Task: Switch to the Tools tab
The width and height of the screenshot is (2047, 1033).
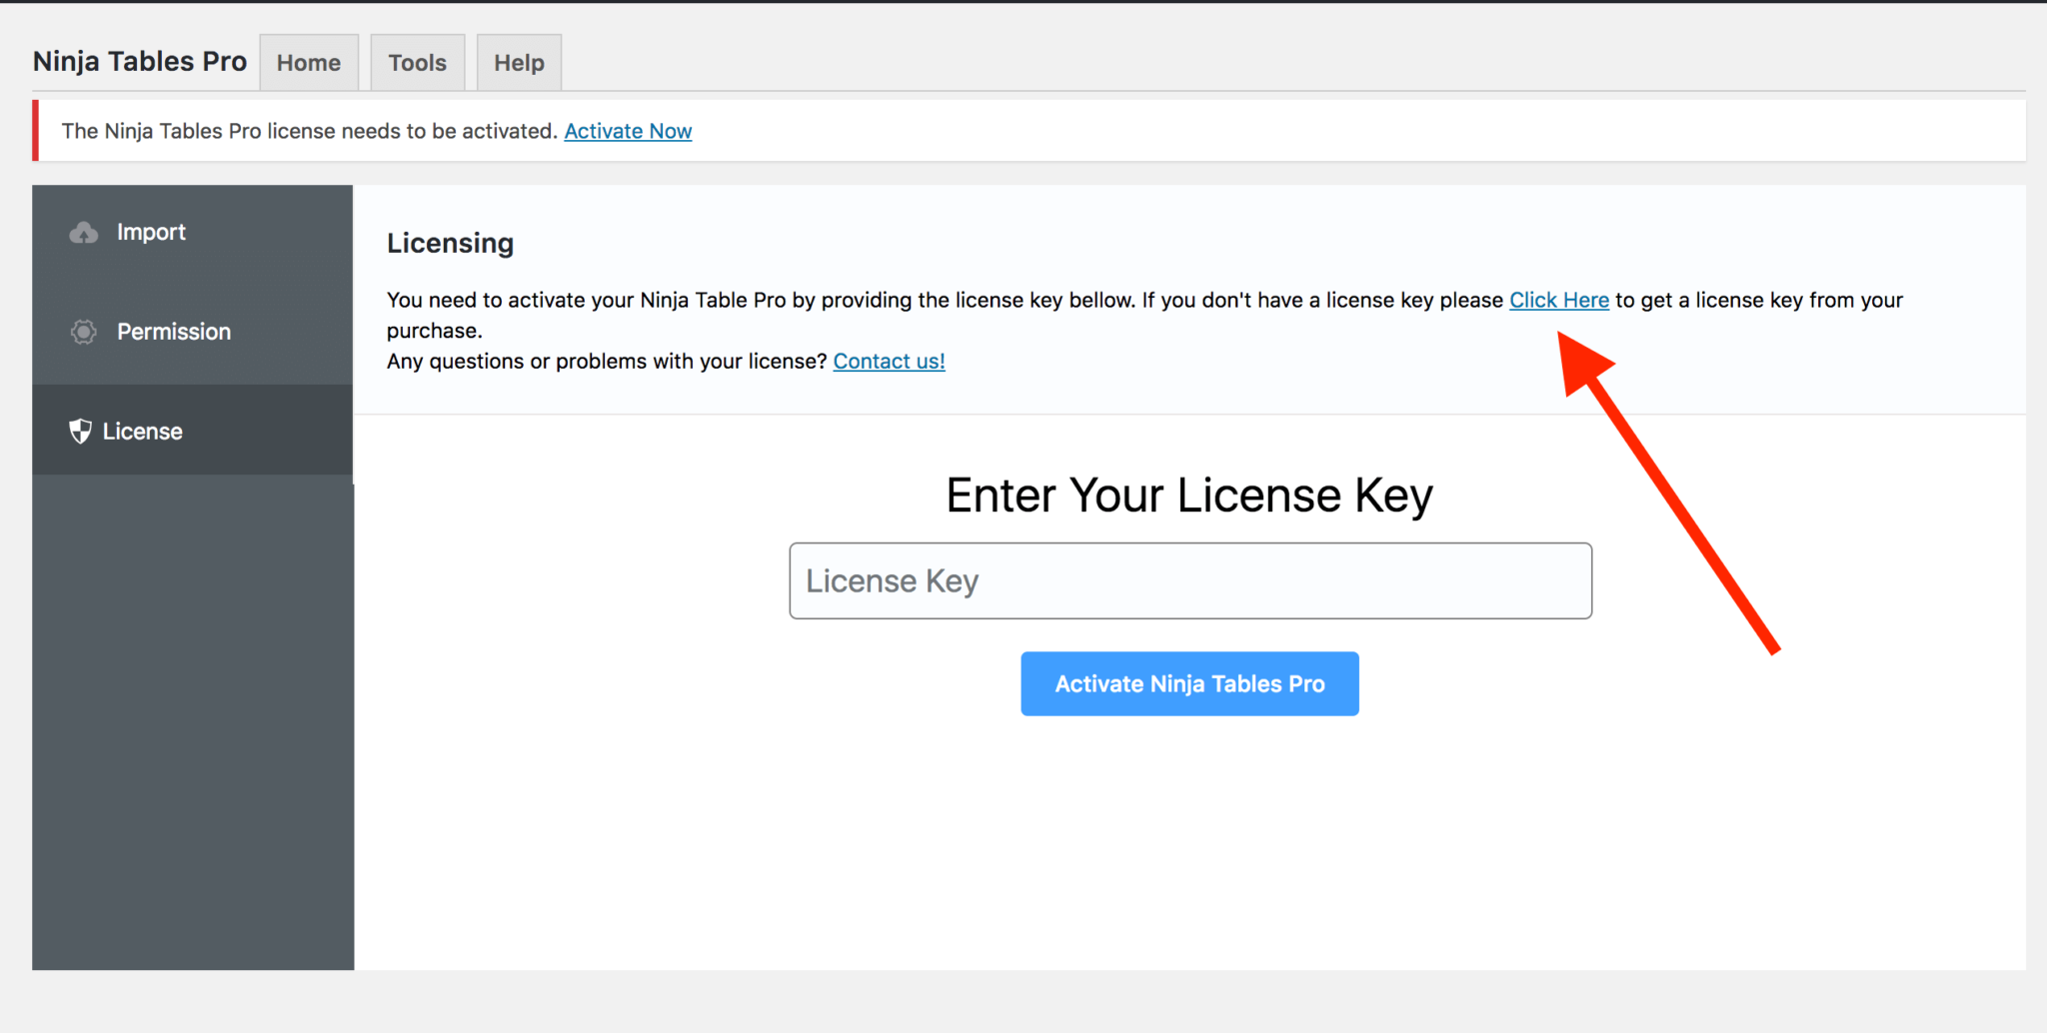Action: (x=417, y=63)
